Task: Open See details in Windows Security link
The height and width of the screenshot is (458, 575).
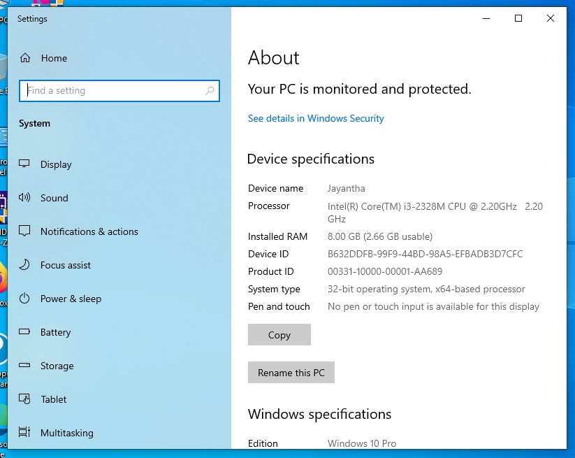Action: tap(316, 118)
